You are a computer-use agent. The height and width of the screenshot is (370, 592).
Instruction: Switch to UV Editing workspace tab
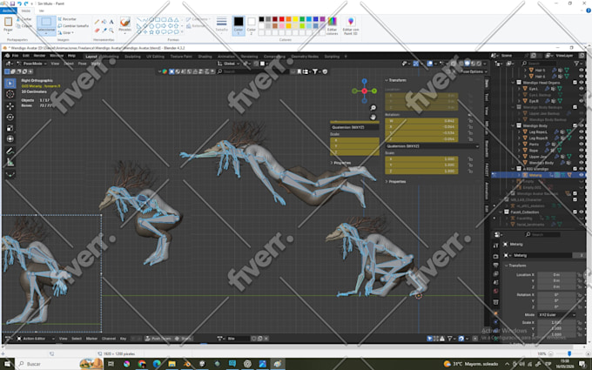[155, 57]
